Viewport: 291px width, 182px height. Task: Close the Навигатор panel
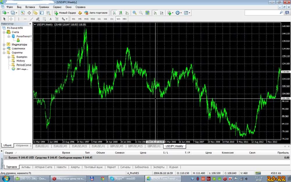point(30,24)
